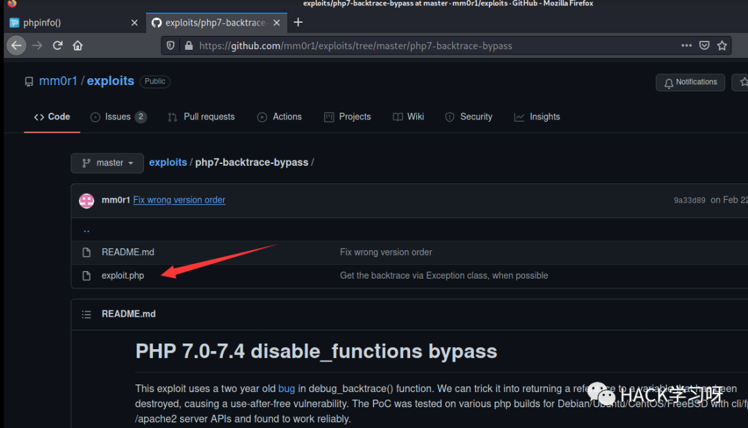Screen dimensions: 748x428
Task: Open the Actions tab
Action: click(280, 117)
